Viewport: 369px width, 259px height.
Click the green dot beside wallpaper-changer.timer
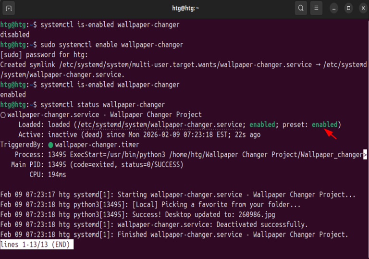pos(50,145)
